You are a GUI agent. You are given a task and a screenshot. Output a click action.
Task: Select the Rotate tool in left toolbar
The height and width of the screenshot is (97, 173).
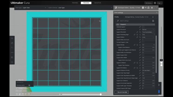12,48
